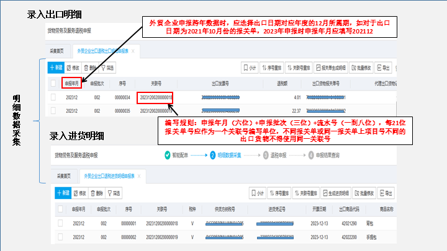447x251 pixels.
Task: Click 导出 export button in purchase detail toolbar
Action: pos(386,193)
